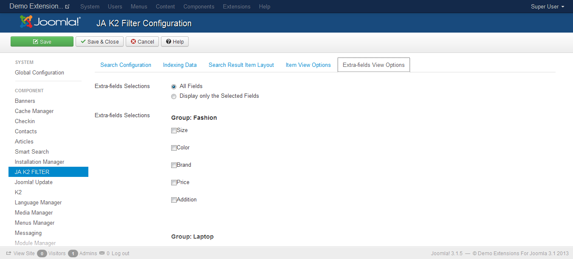Open the Super User dropdown
Image resolution: width=573 pixels, height=259 pixels.
(548, 6)
